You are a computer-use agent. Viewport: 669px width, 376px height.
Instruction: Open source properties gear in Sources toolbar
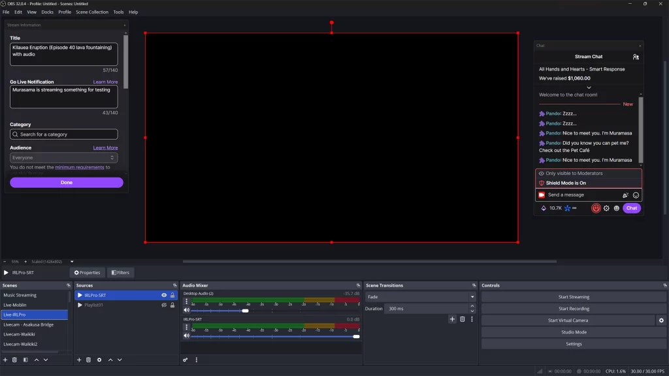pos(99,360)
